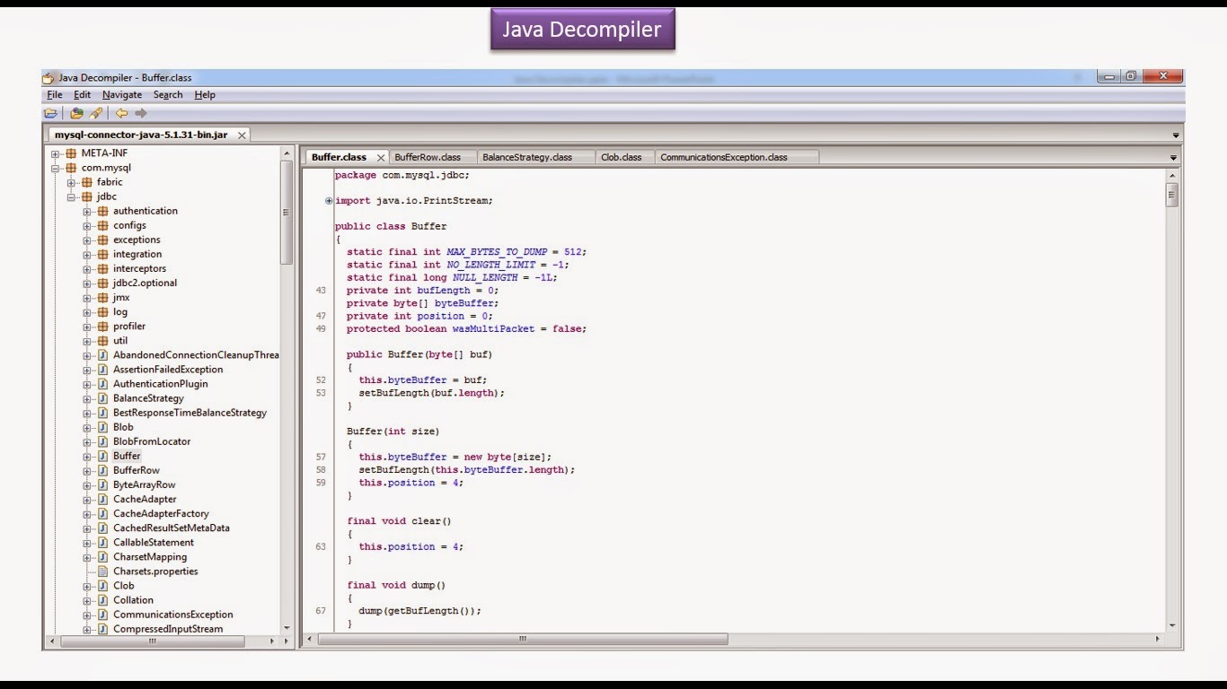Expand the import java.io.PrintStream statement
Viewport: 1227px width, 689px height.
click(329, 201)
